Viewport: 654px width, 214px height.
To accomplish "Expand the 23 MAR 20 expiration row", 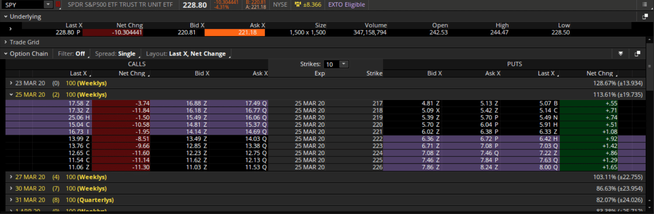I will [11, 83].
